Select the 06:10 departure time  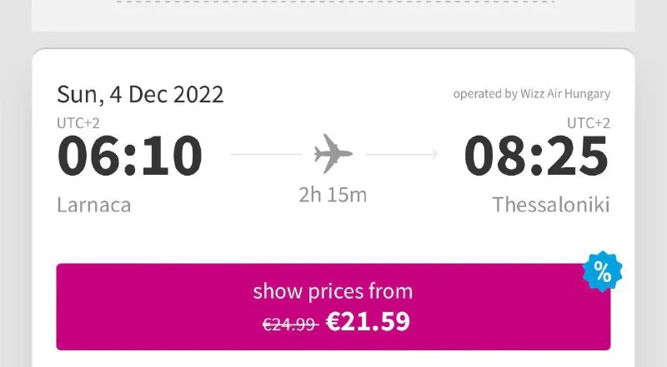130,156
